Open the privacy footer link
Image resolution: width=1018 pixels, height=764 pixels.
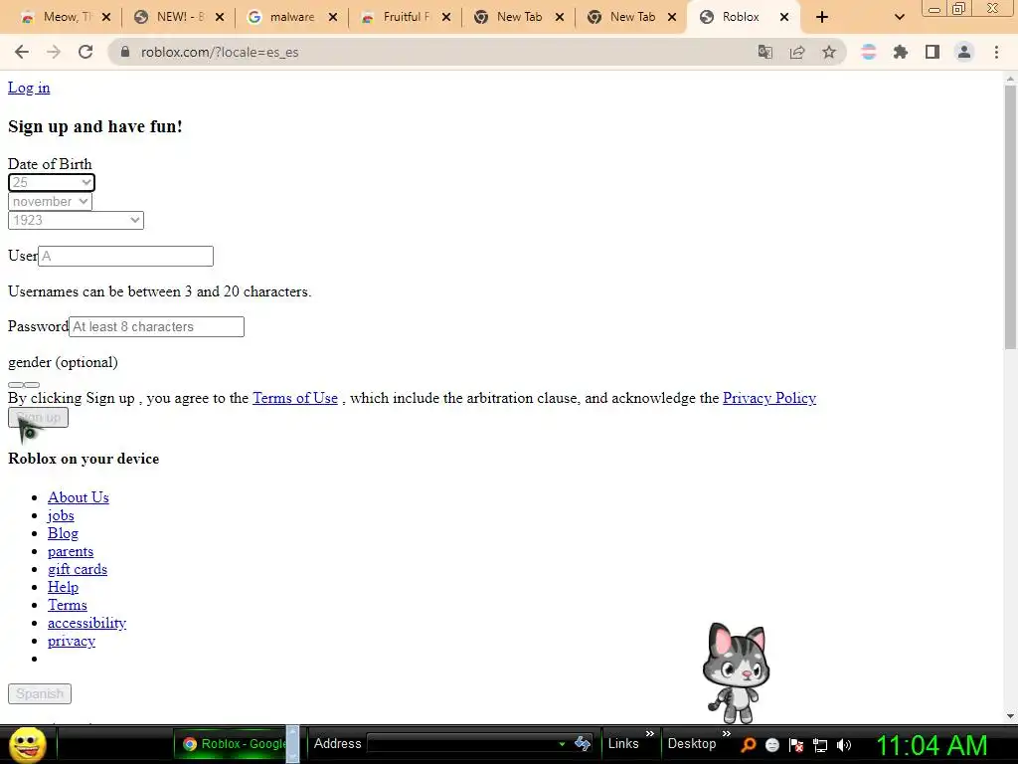[72, 641]
